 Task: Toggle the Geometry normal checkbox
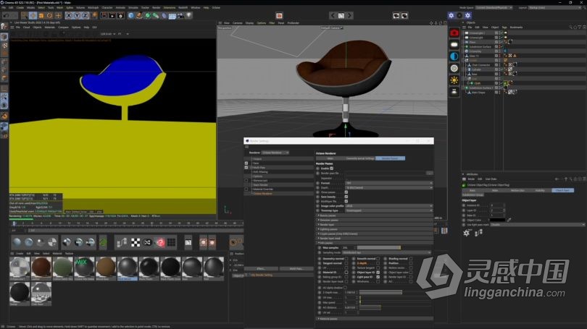[x=346, y=258]
